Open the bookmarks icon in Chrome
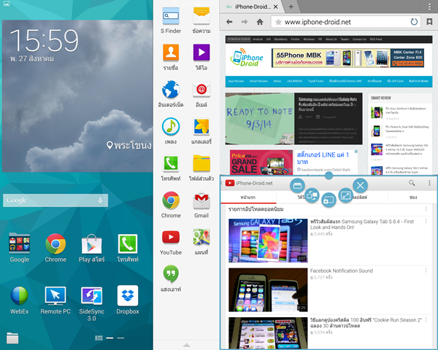438x350 pixels. [429, 22]
